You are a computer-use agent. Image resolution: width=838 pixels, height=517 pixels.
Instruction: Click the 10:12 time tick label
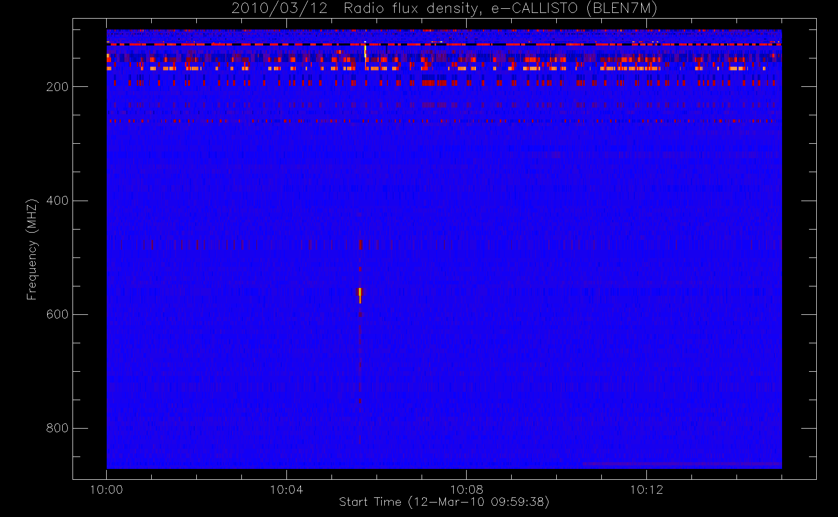point(646,490)
